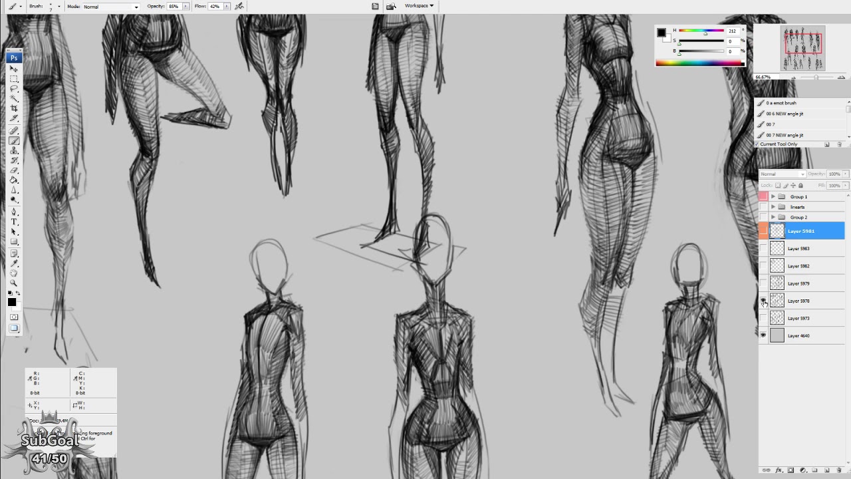Select the Slice tool
Screen dimensions: 851x479
13,118
